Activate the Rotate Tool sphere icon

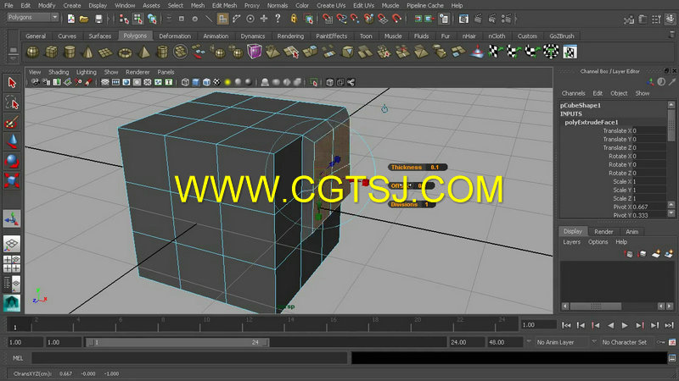(12, 161)
